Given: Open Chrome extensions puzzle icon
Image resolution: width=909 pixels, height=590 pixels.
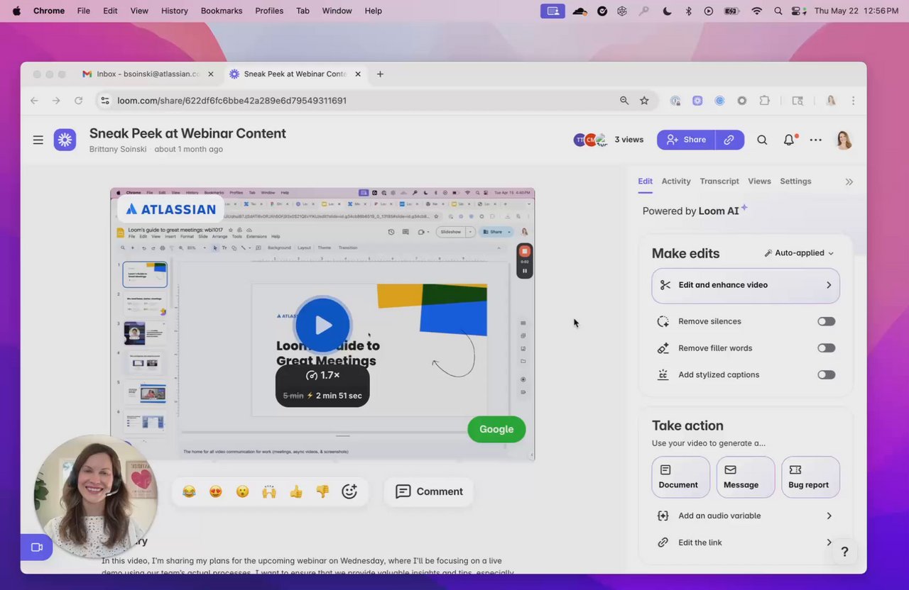Looking at the screenshot, I should pos(765,101).
